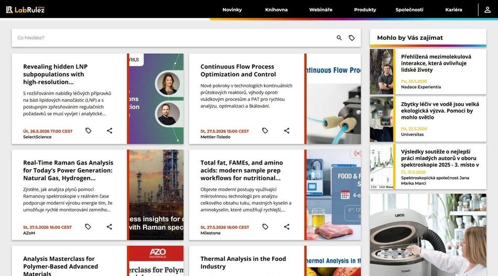Share the Real-Time Raman Gas Analysis webinar

point(109,227)
